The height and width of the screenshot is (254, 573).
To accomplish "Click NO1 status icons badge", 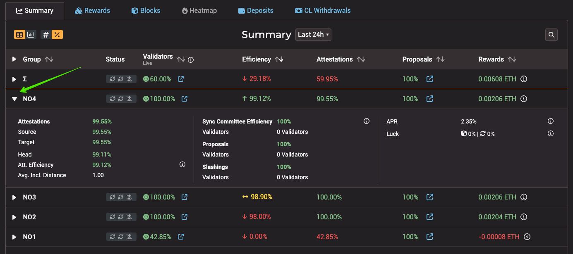I will (x=121, y=237).
